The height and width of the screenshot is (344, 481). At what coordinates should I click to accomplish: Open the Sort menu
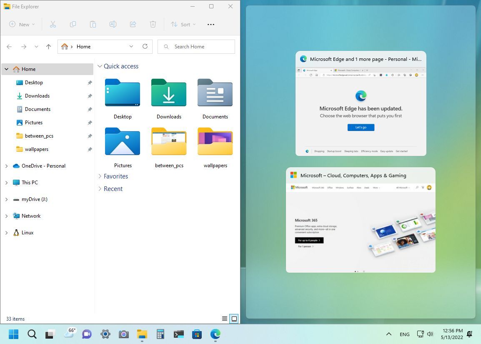(x=183, y=24)
